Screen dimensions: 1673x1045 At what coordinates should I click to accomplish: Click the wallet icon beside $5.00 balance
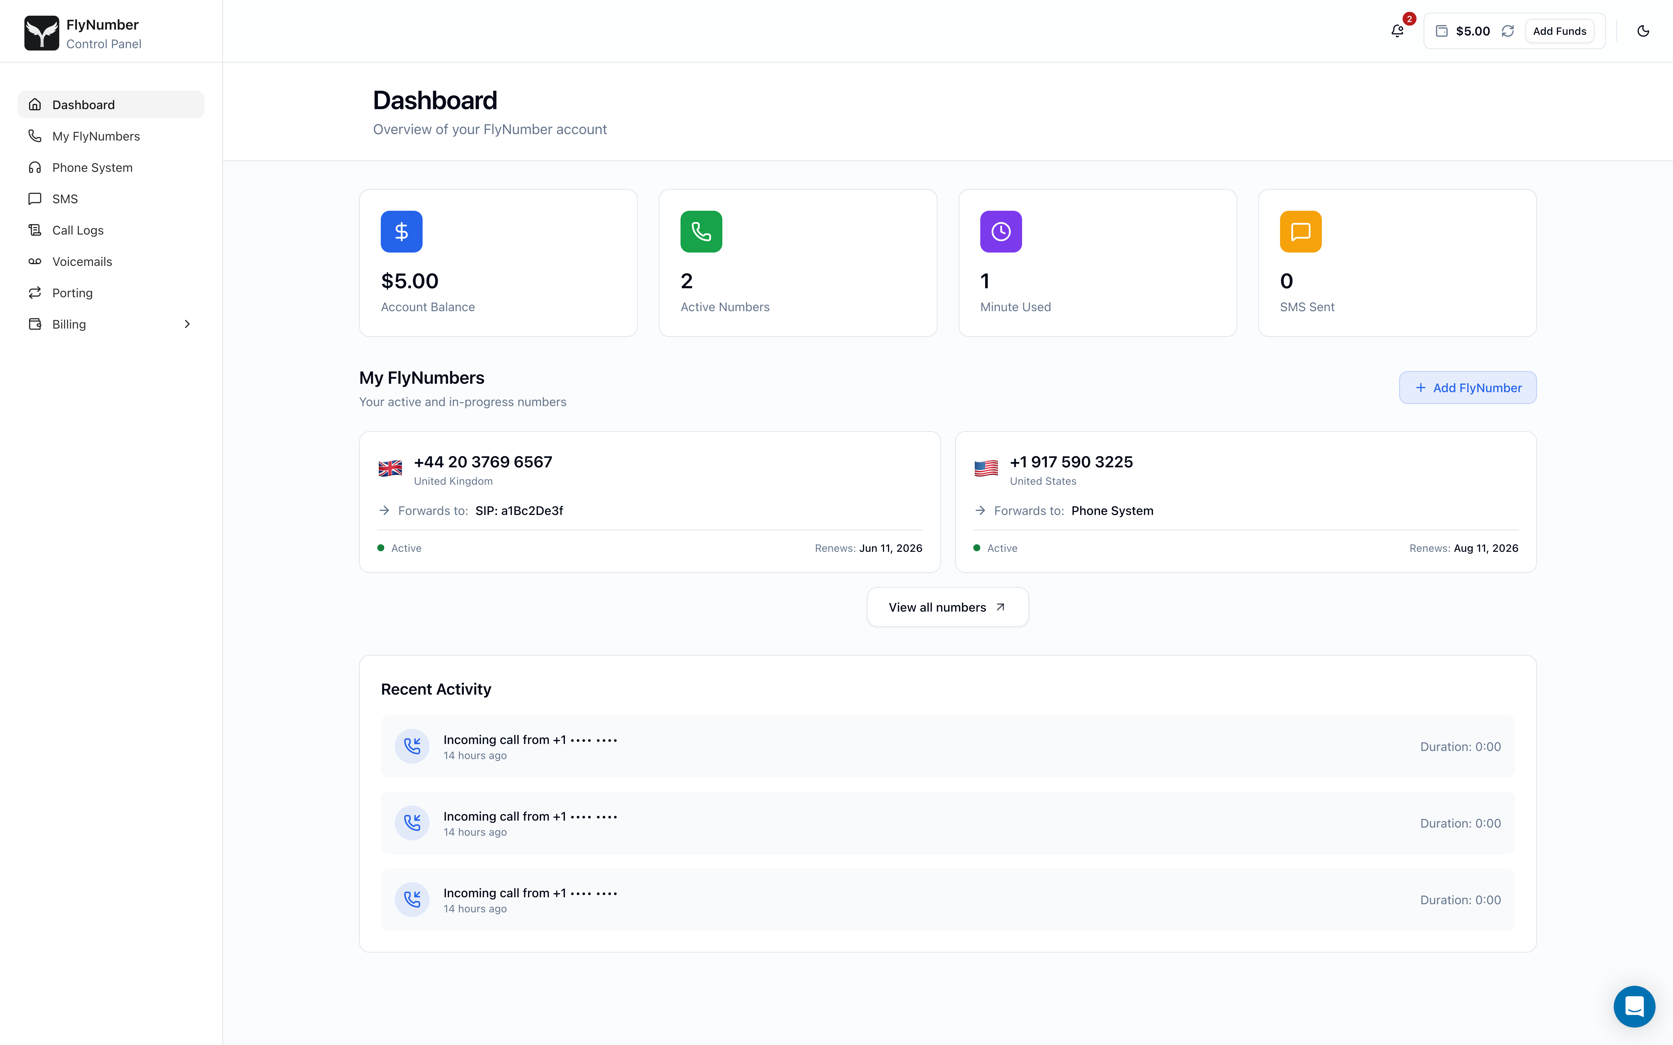(1442, 31)
